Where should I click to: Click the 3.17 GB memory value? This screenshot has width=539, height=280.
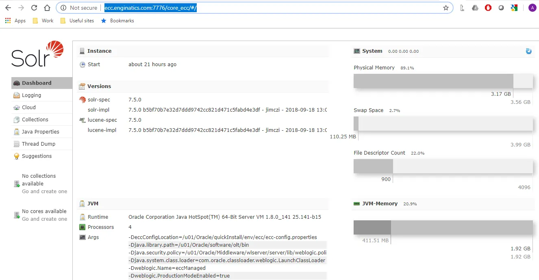(x=501, y=94)
